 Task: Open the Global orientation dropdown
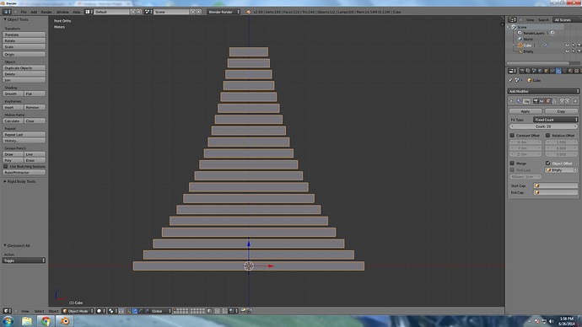point(161,311)
